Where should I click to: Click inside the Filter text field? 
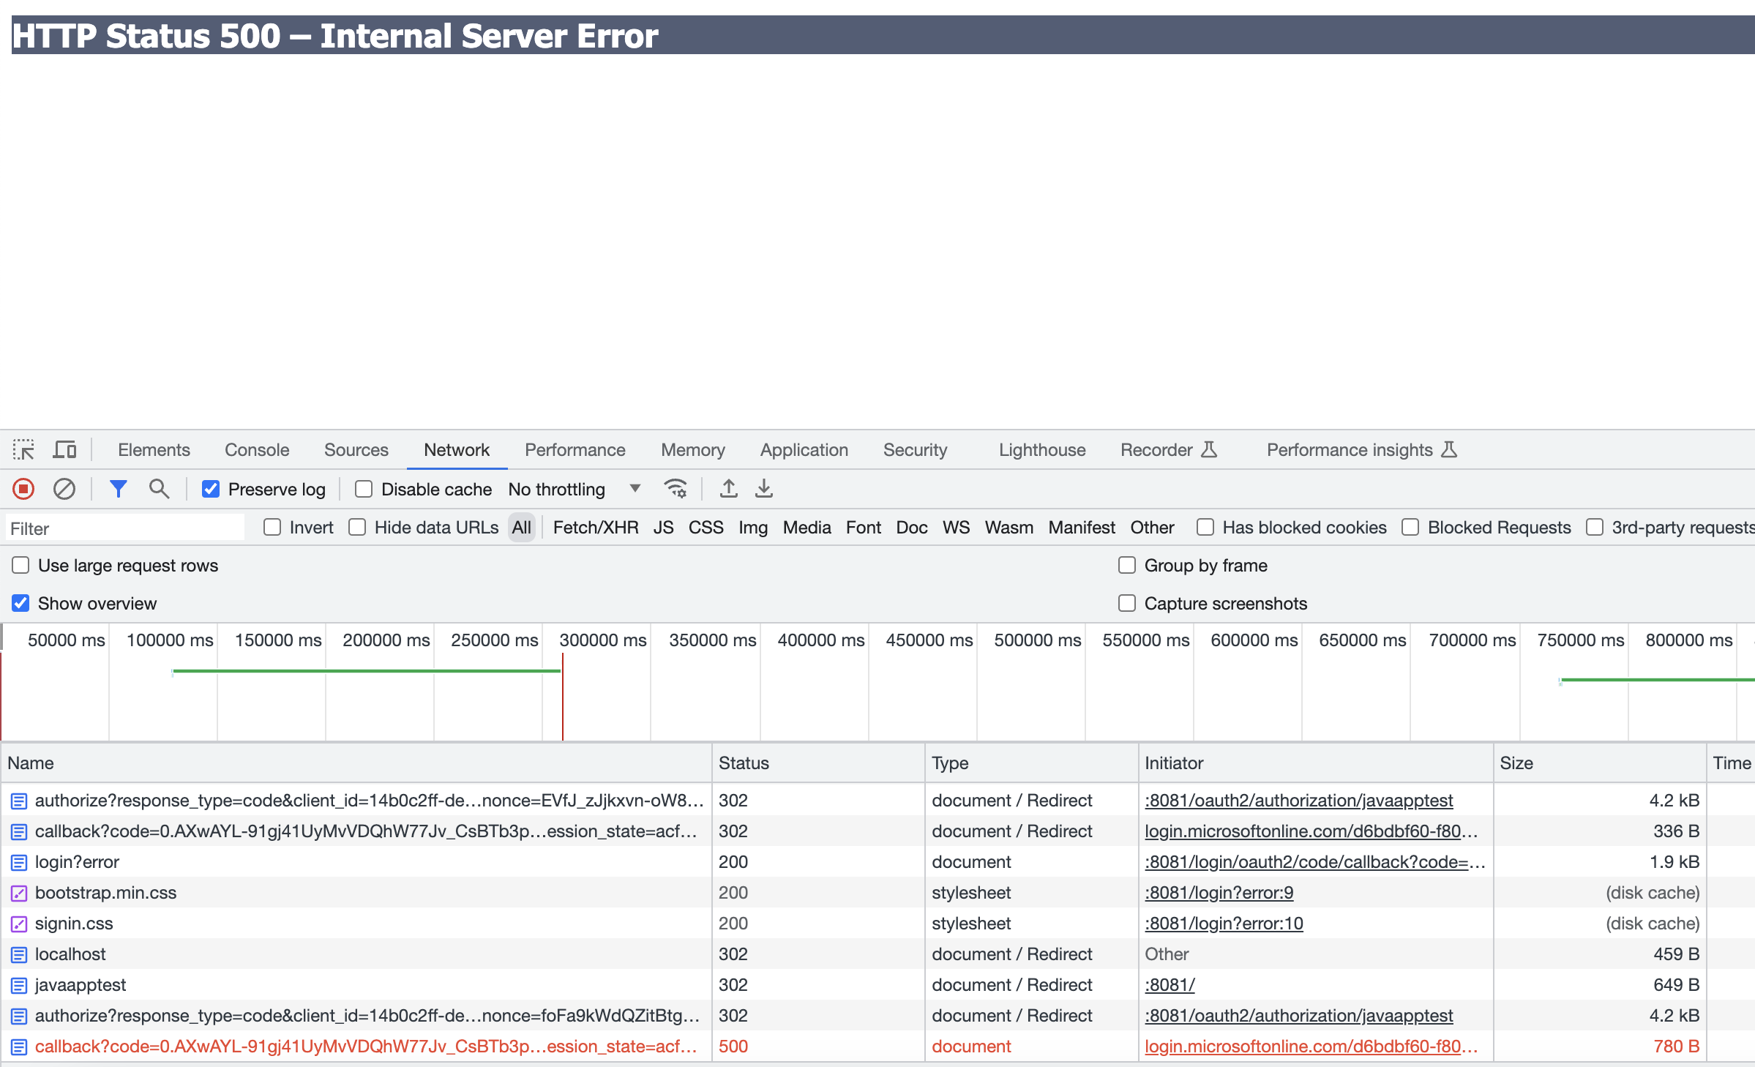click(x=124, y=527)
